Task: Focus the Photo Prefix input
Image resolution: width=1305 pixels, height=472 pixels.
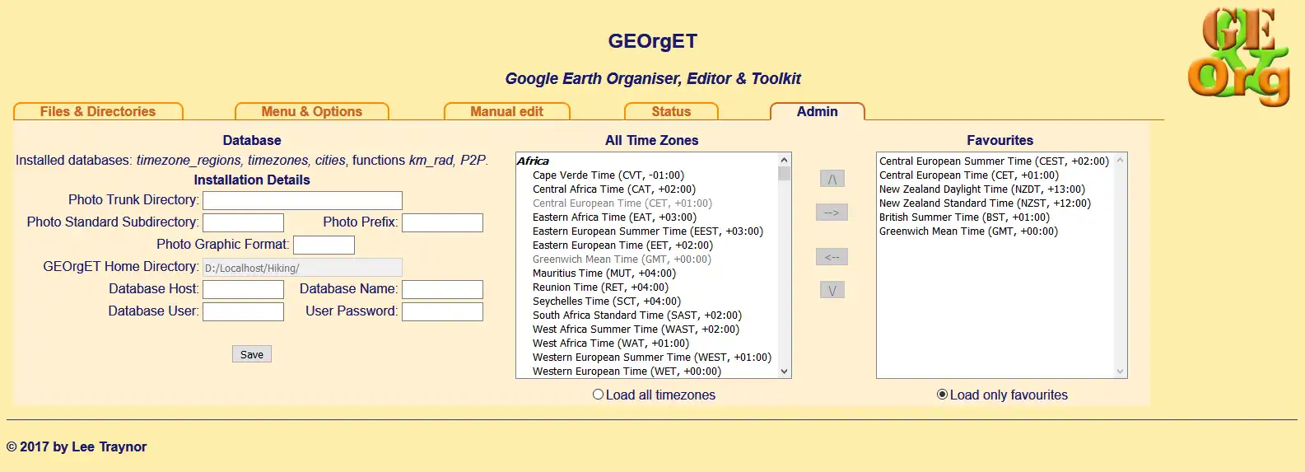Action: pos(442,222)
